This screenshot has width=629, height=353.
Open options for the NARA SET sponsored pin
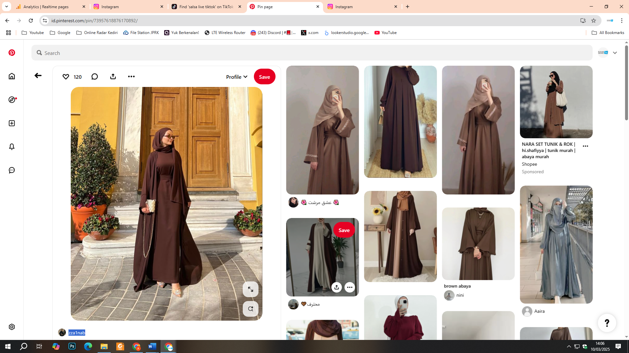[x=585, y=146]
